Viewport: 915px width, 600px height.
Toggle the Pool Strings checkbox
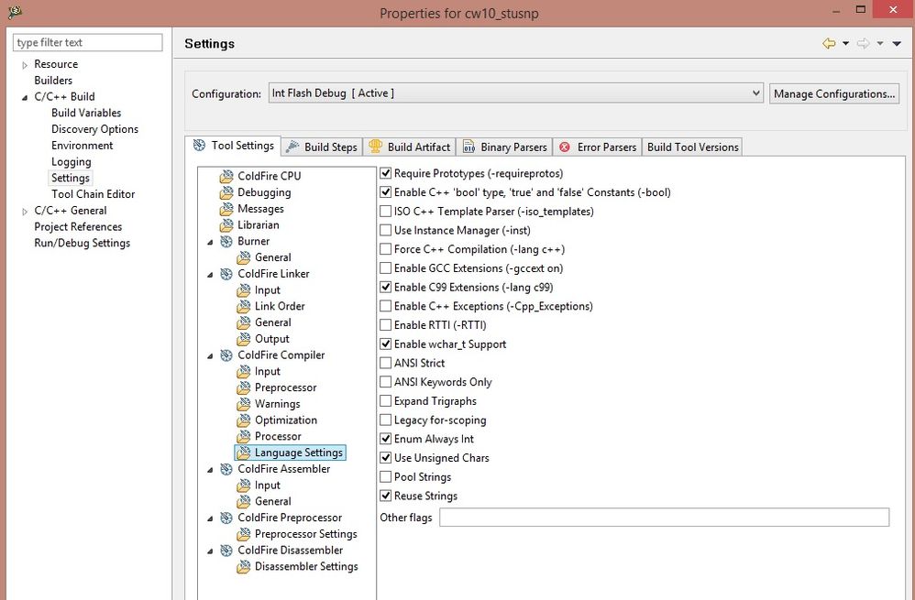(386, 477)
